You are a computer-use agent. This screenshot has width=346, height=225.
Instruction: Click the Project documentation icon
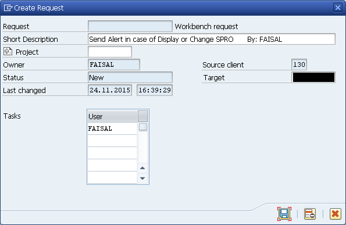coord(8,52)
